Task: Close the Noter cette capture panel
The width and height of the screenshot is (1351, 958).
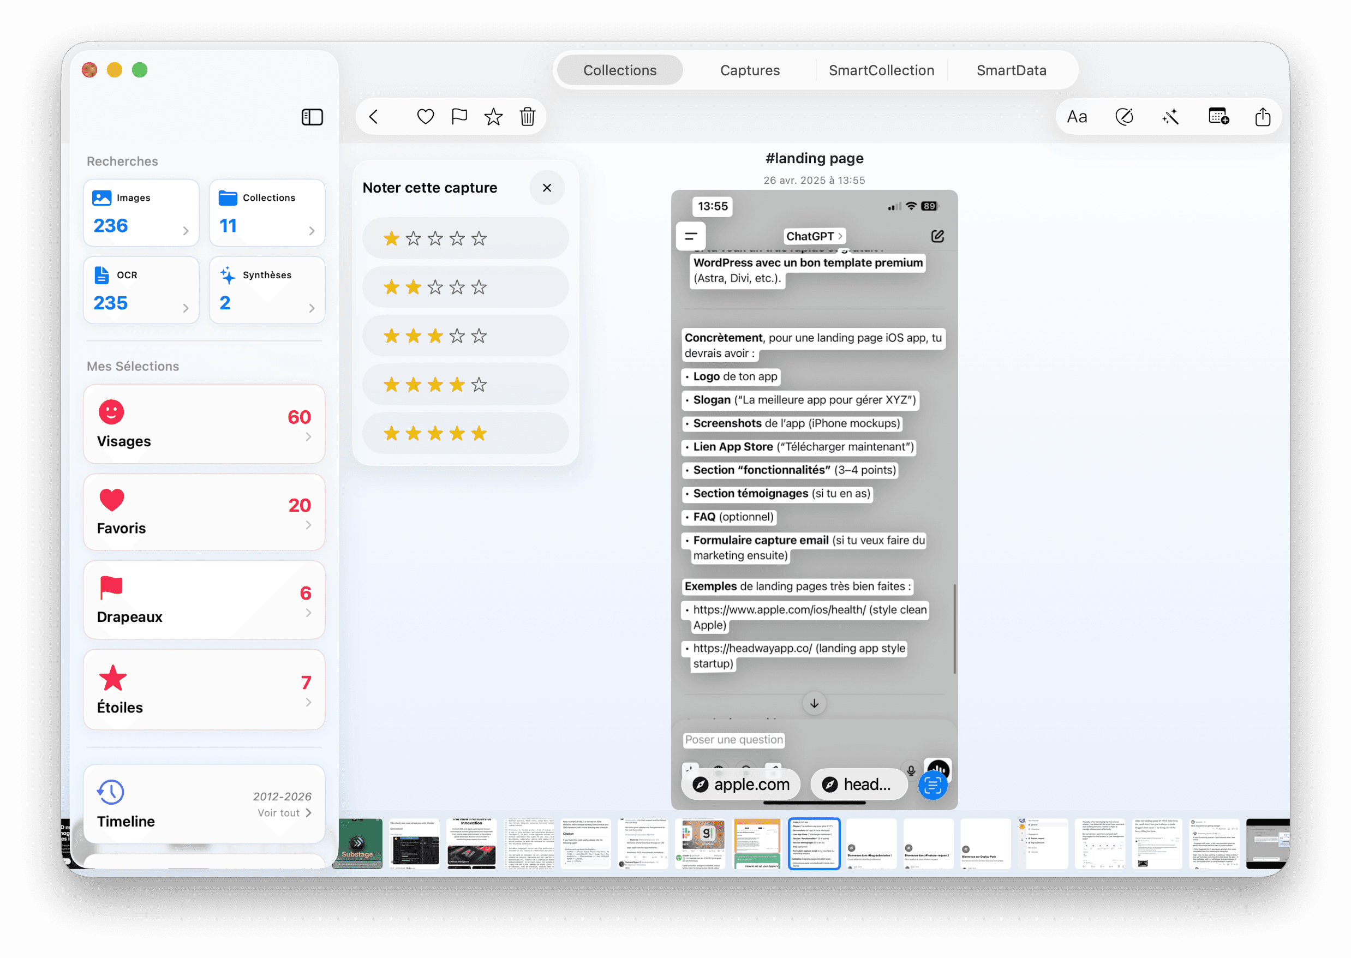Action: [546, 188]
